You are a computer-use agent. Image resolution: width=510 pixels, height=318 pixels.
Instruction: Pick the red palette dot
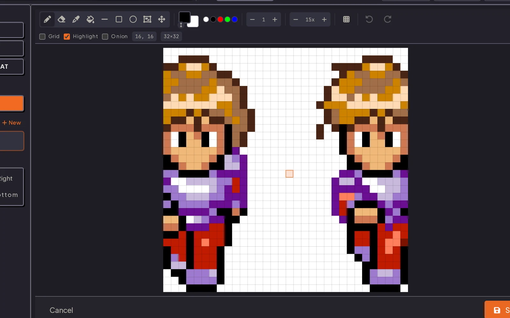pyautogui.click(x=220, y=19)
